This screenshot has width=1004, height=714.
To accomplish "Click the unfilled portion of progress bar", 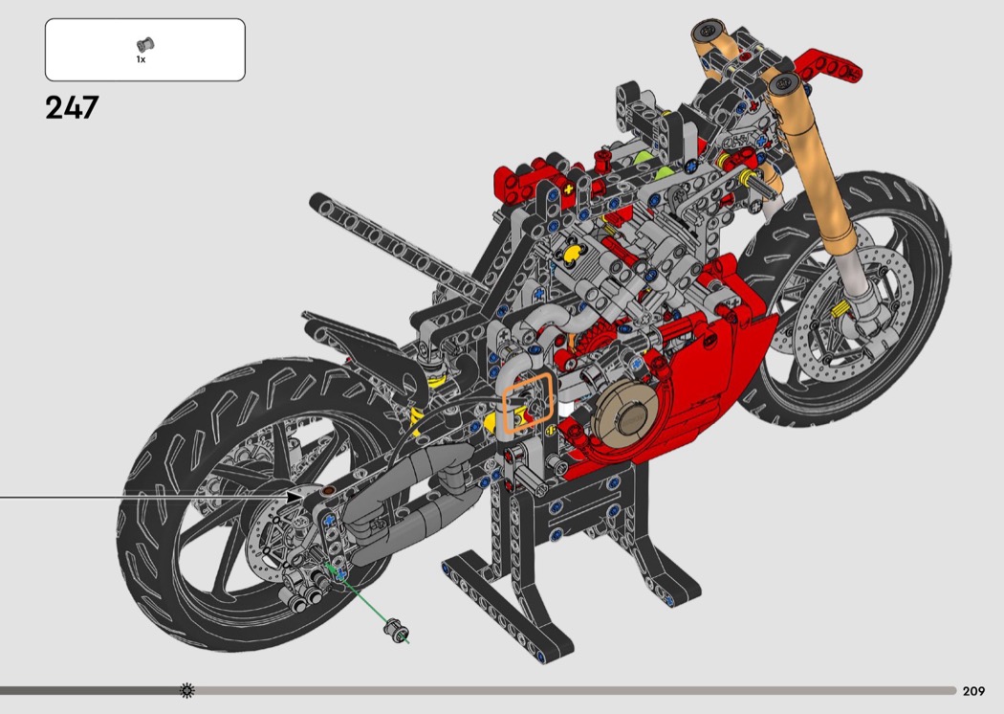I will (x=574, y=690).
